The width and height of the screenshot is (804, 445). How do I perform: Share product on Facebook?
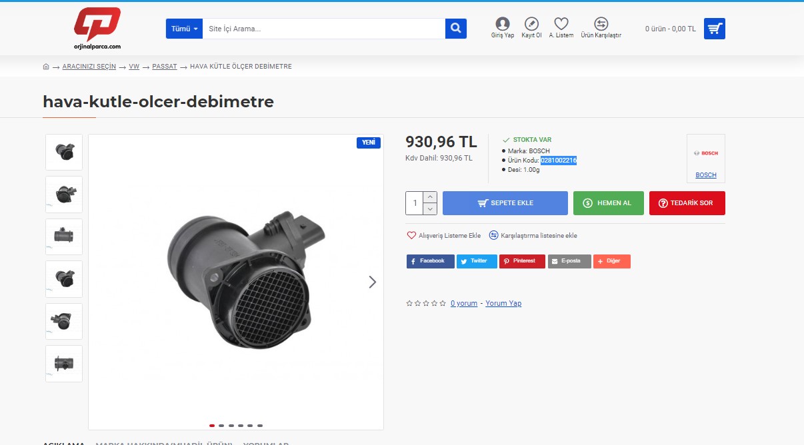[x=430, y=261]
